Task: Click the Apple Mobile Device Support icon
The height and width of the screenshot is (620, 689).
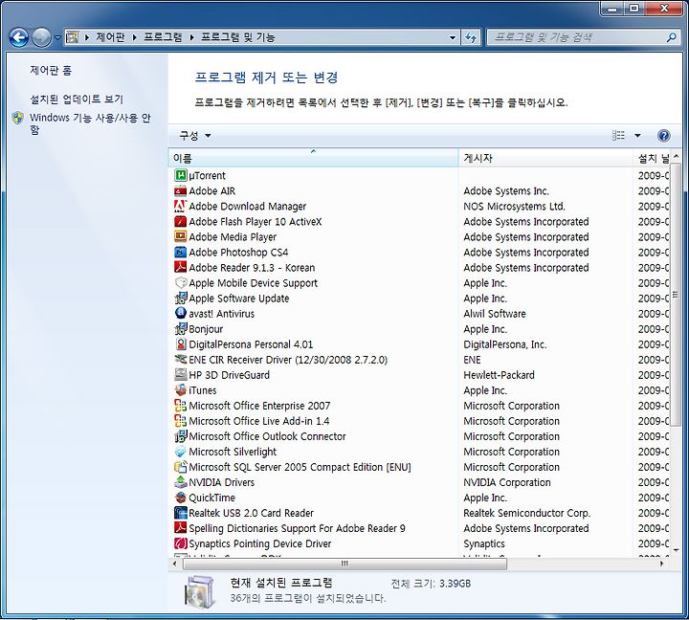Action: [181, 282]
